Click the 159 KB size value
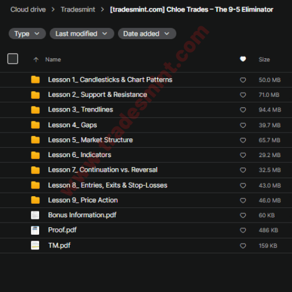The width and height of the screenshot is (292, 292). 268,246
